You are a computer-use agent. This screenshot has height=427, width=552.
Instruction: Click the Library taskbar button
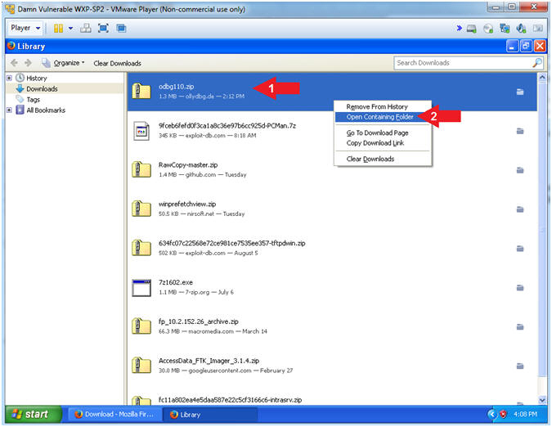point(210,415)
